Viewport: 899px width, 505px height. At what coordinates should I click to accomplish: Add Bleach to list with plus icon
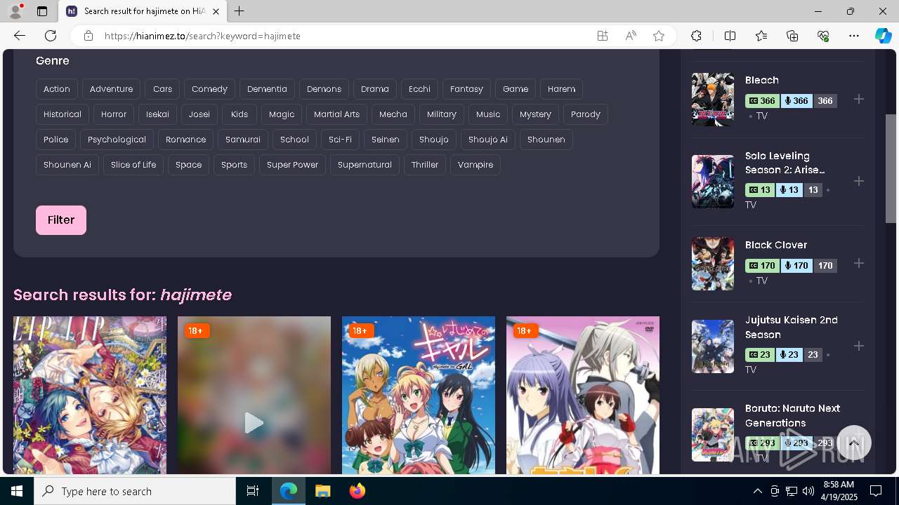(x=859, y=99)
